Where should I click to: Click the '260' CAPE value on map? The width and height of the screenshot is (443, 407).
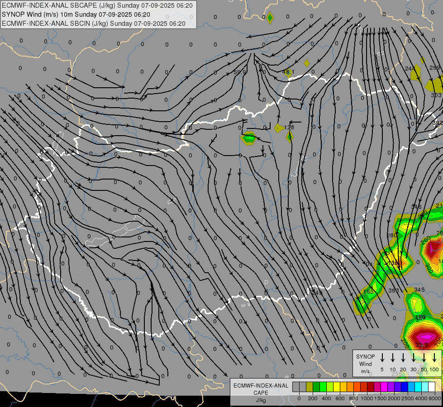click(391, 235)
